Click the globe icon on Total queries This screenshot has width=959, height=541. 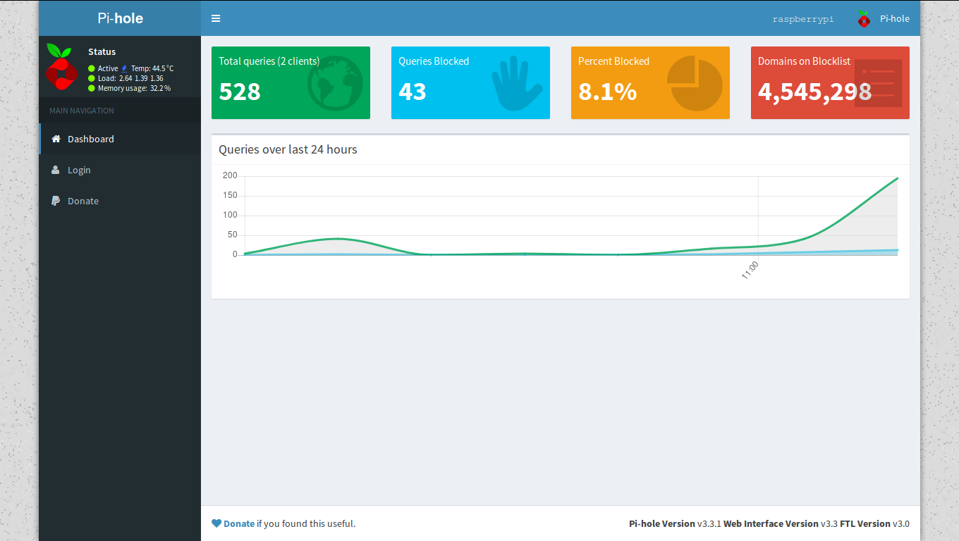(x=335, y=84)
